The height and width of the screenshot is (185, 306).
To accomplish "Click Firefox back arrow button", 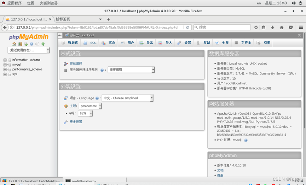I will (5, 28).
